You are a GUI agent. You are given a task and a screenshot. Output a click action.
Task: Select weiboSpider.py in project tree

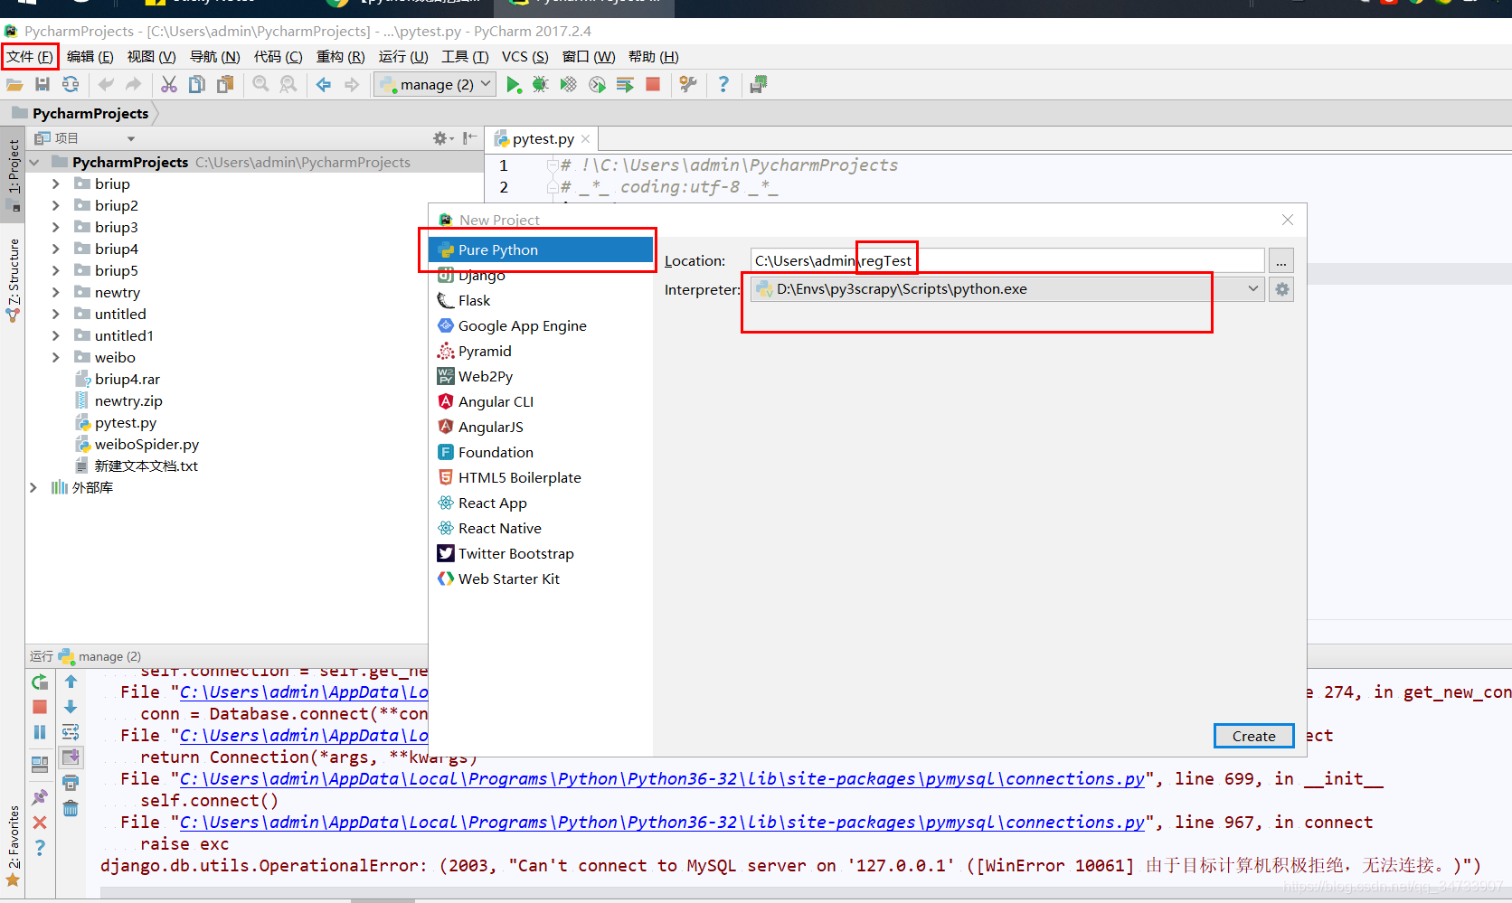pos(146,444)
